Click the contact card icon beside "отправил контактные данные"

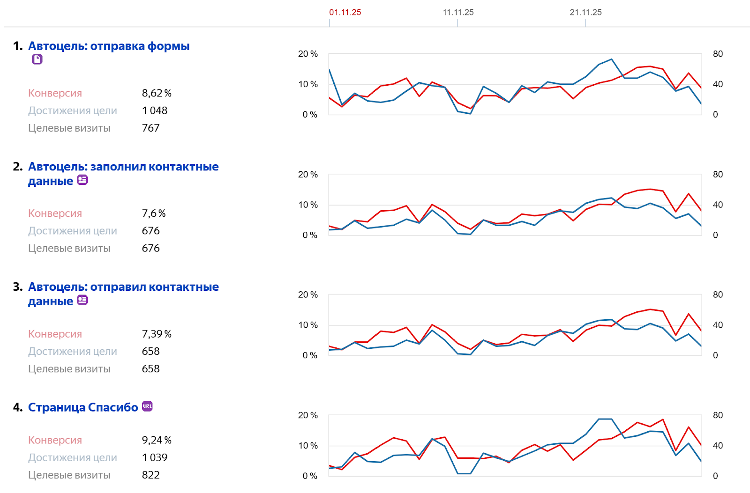(x=82, y=300)
